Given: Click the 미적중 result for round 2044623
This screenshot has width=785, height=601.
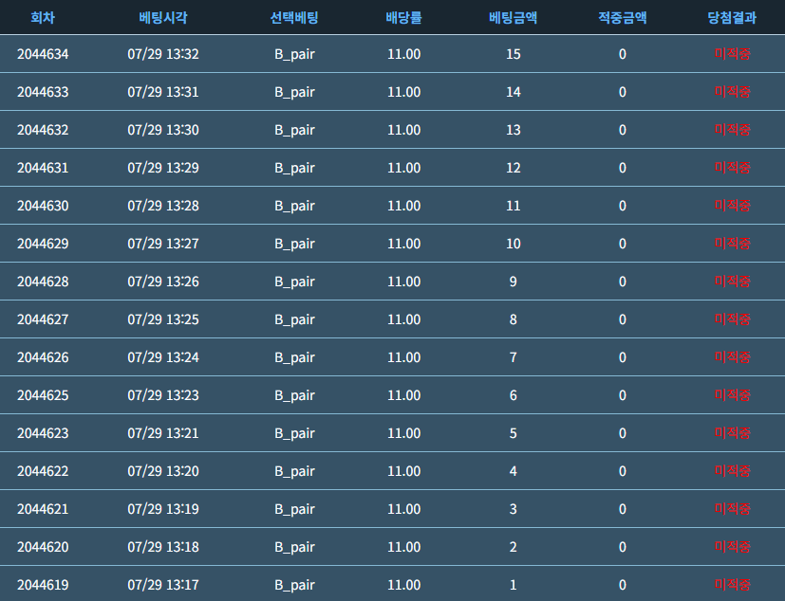Looking at the screenshot, I should point(732,433).
